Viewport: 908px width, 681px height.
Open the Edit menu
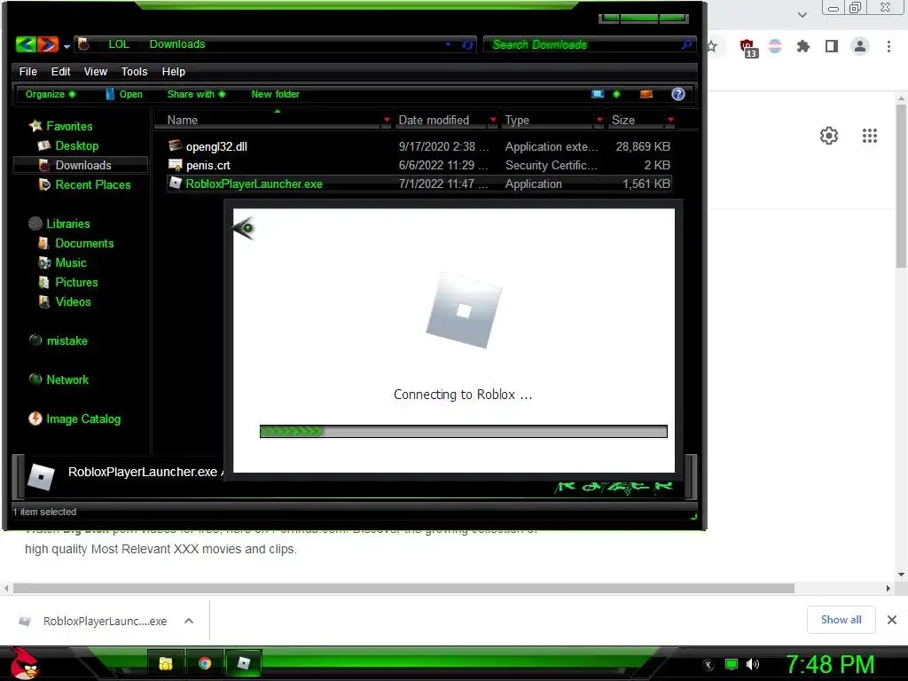pyautogui.click(x=60, y=71)
